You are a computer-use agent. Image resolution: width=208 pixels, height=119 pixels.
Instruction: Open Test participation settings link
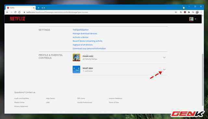click(81, 30)
